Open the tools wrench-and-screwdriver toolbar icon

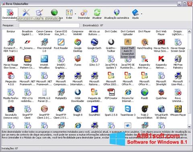point(26,12)
